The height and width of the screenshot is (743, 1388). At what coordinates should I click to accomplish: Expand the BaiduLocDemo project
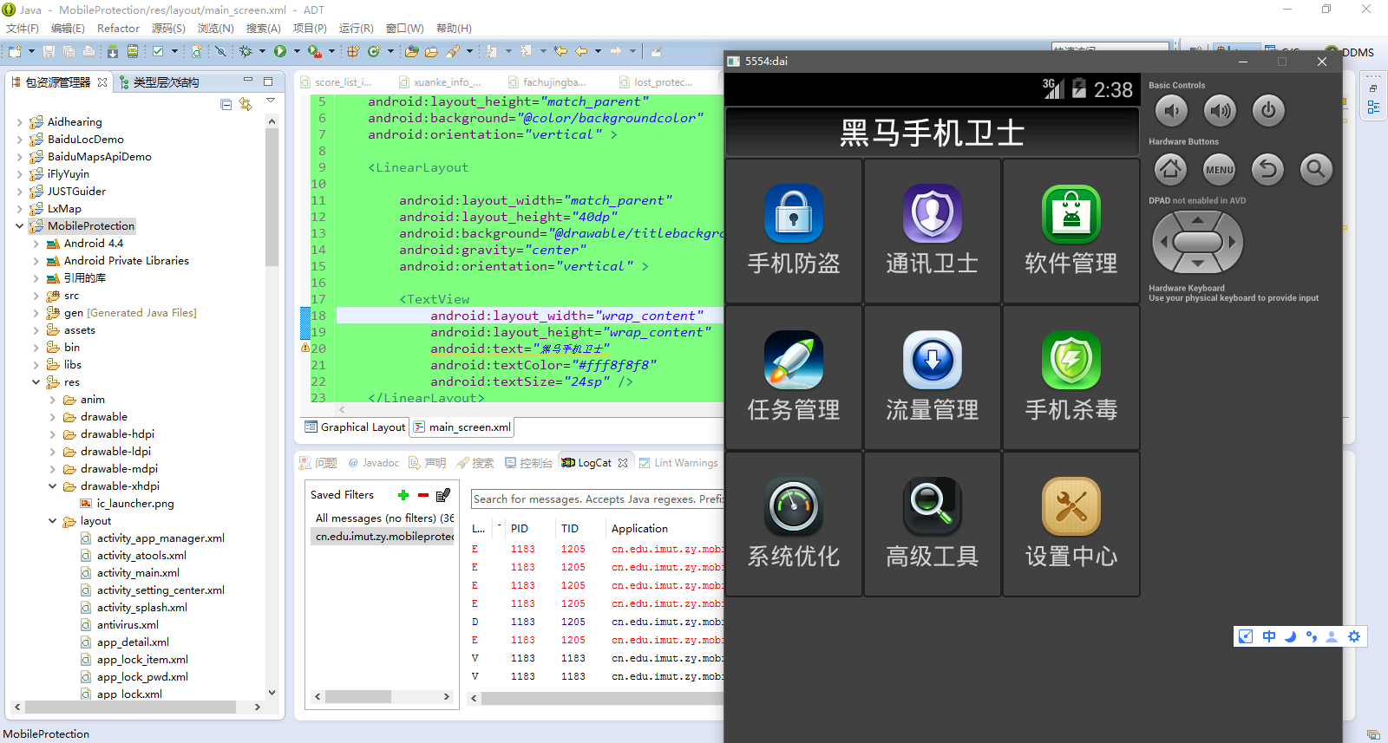pyautogui.click(x=20, y=140)
